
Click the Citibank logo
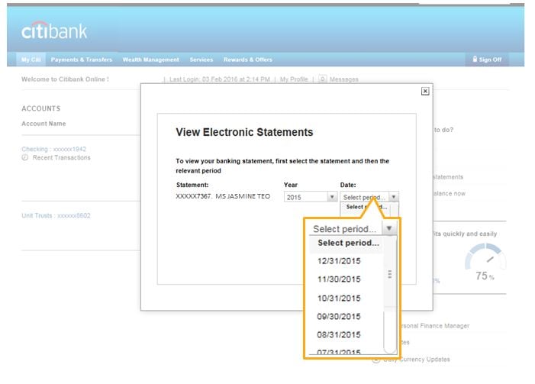pos(54,31)
